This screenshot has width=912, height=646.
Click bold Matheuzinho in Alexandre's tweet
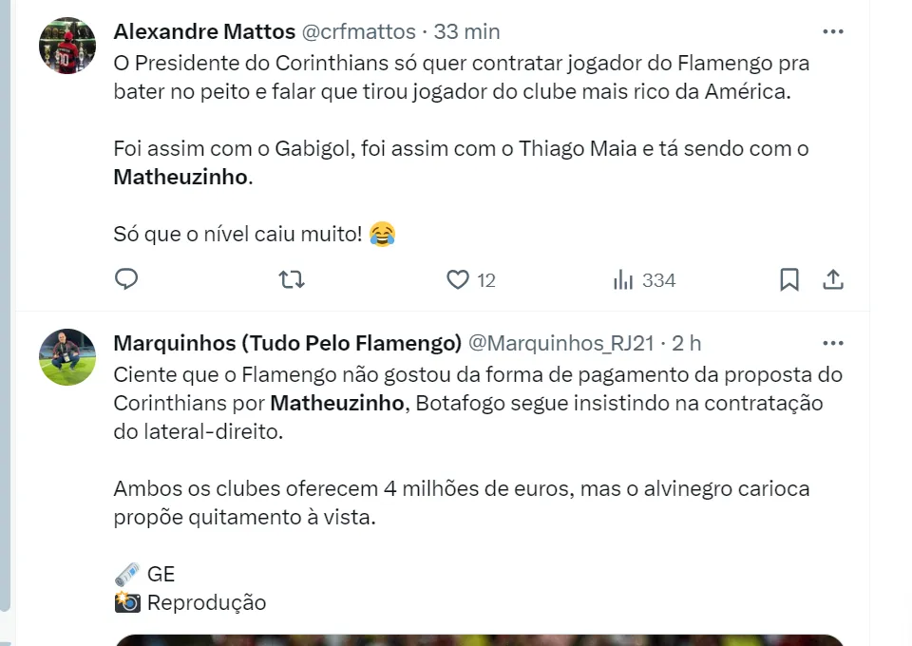180,178
